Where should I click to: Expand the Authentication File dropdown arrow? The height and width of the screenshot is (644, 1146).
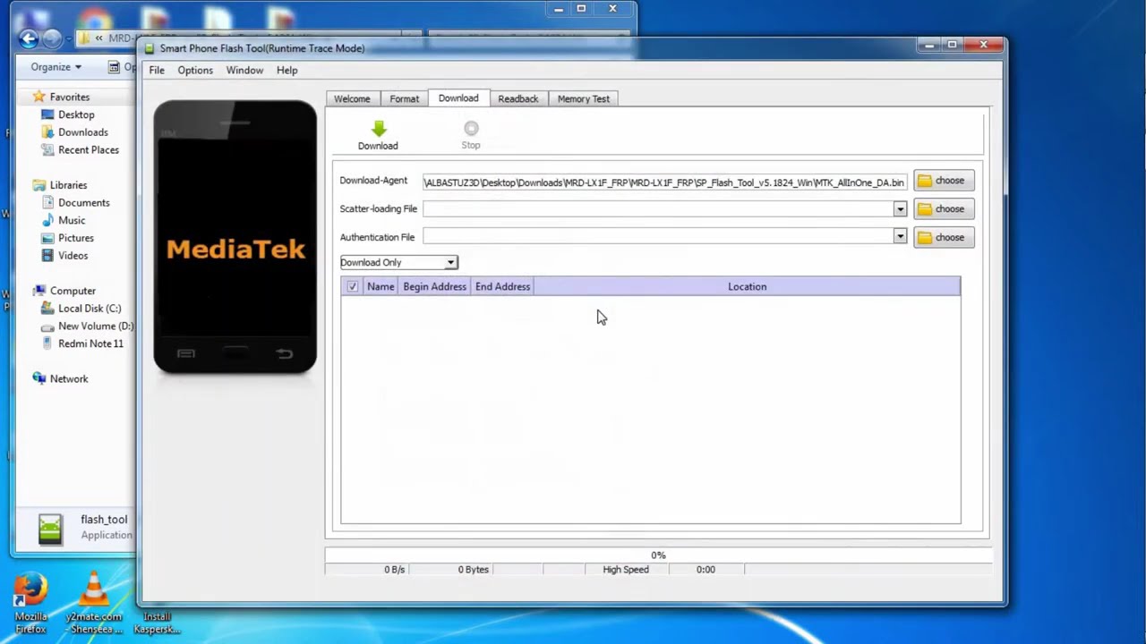900,237
